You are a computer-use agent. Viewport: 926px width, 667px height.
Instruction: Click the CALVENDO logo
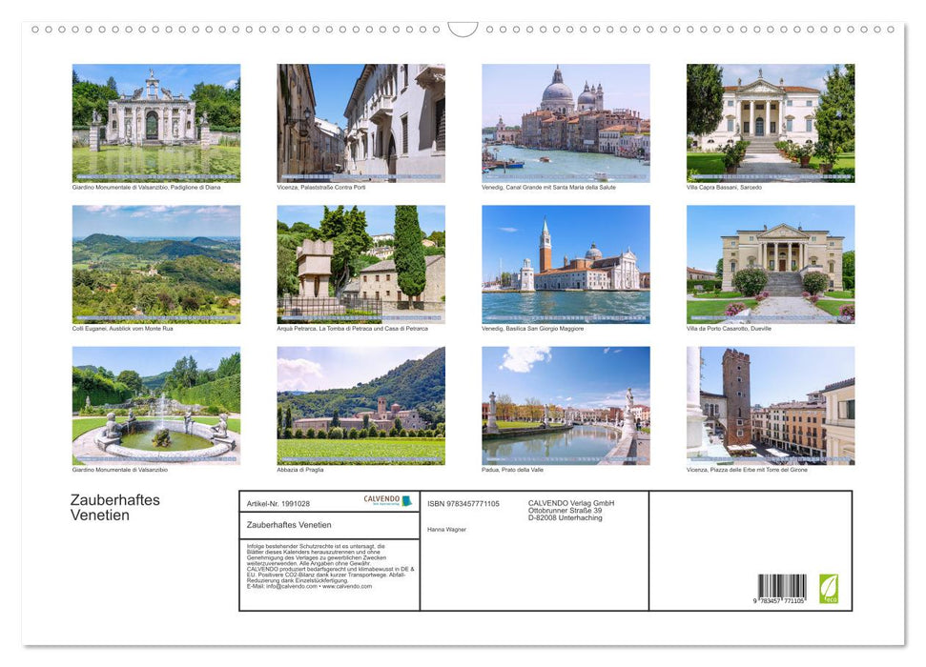pyautogui.click(x=380, y=500)
